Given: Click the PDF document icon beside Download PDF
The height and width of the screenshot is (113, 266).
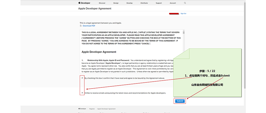Looking at the screenshot, I should tap(81, 26).
